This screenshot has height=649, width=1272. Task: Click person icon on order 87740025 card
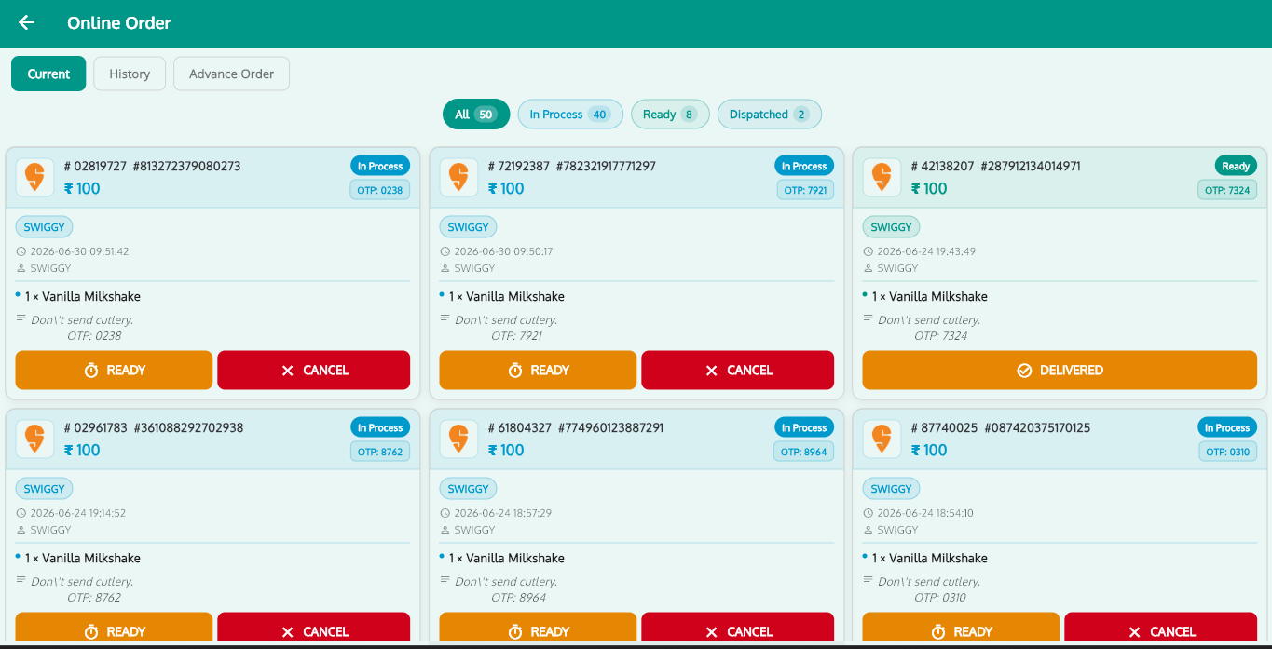tap(869, 530)
